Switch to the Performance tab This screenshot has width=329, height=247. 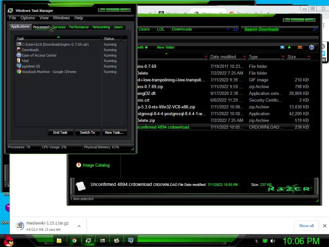pos(79,27)
